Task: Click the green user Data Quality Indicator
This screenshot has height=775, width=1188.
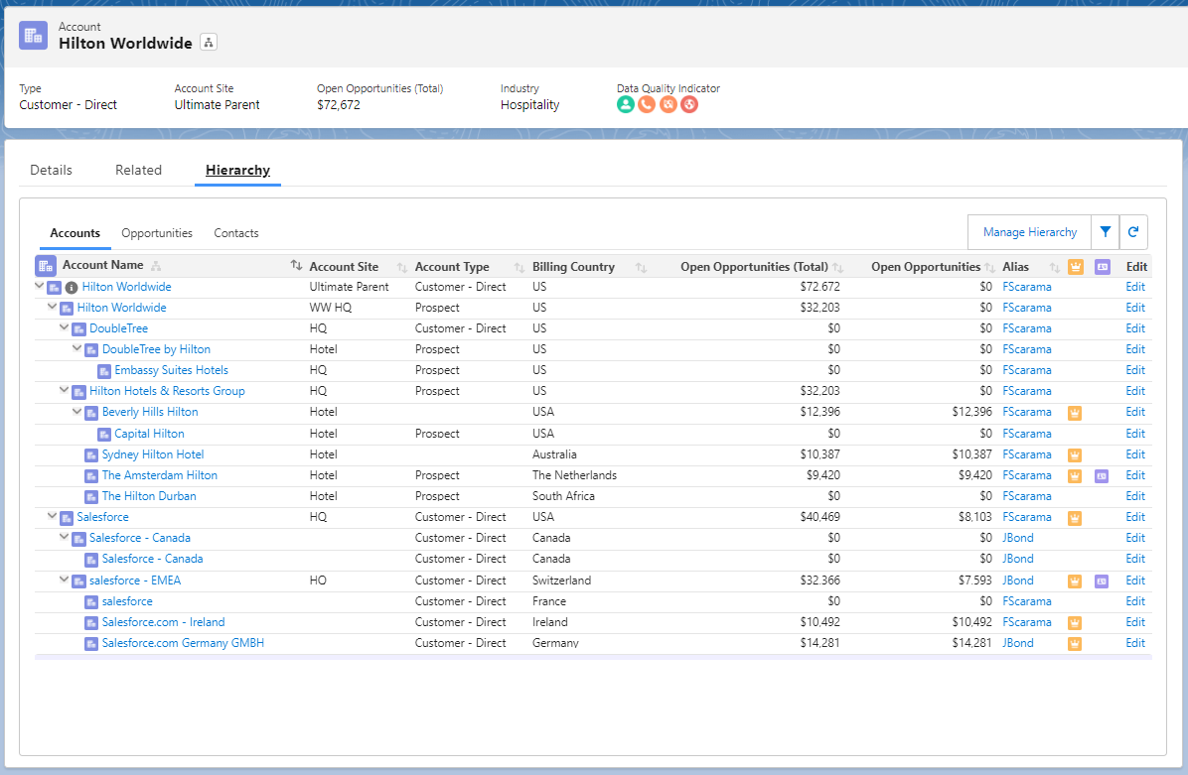Action: pos(625,103)
